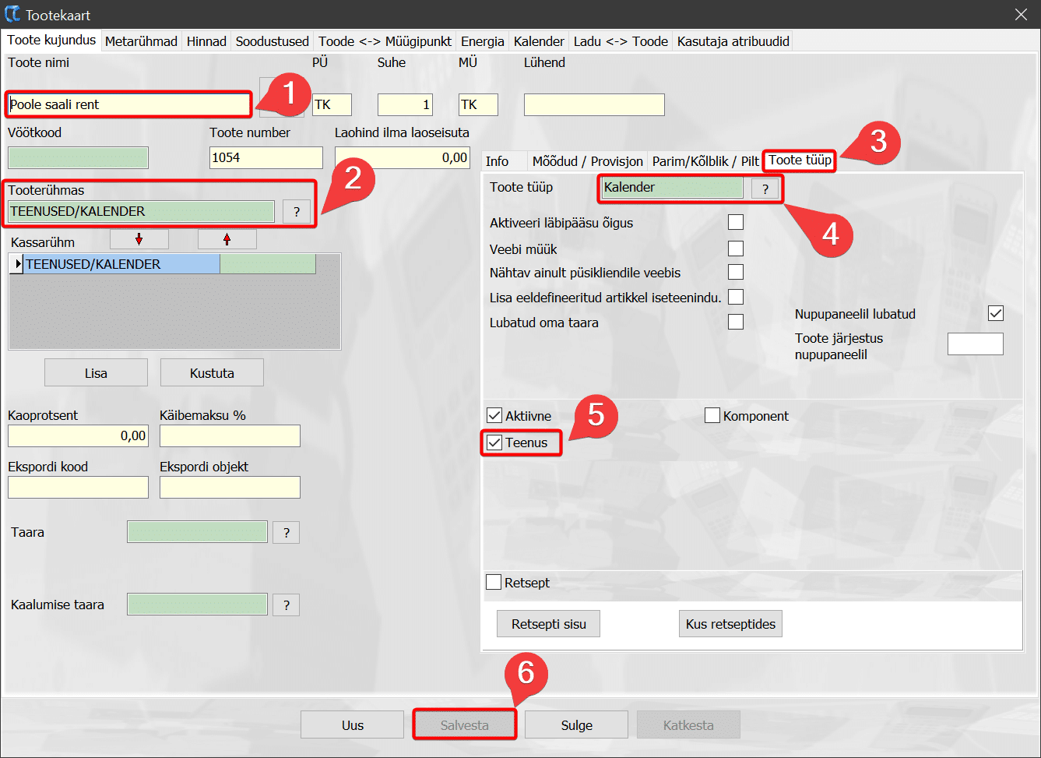Click the Retsepti sisu button
The image size is (1041, 758).
pyautogui.click(x=548, y=624)
